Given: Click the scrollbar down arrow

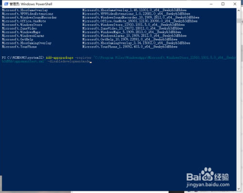Looking at the screenshot, I should (239, 189).
